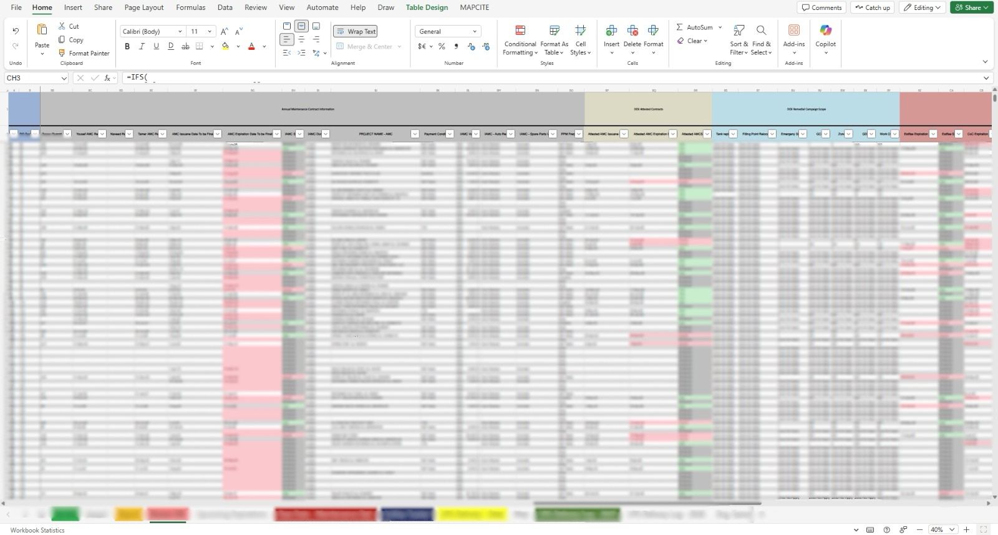Launch Copilot from the ribbon

[x=825, y=40]
